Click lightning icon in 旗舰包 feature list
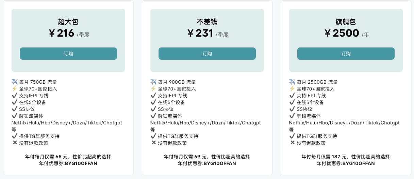Screen dimensions: 414x179 [292, 88]
